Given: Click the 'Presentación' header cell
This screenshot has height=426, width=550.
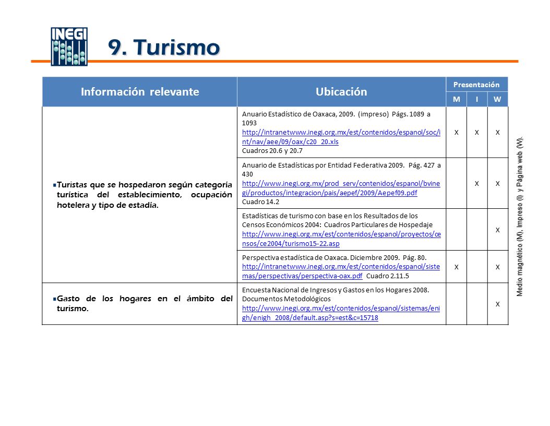Looking at the screenshot, I should pos(477,85).
